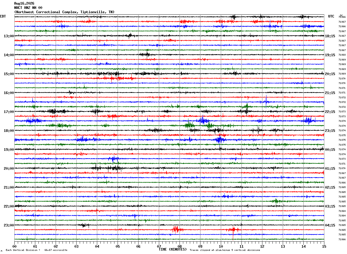Click the 23:00 CDT time label
347x254 pixels.
point(9,225)
